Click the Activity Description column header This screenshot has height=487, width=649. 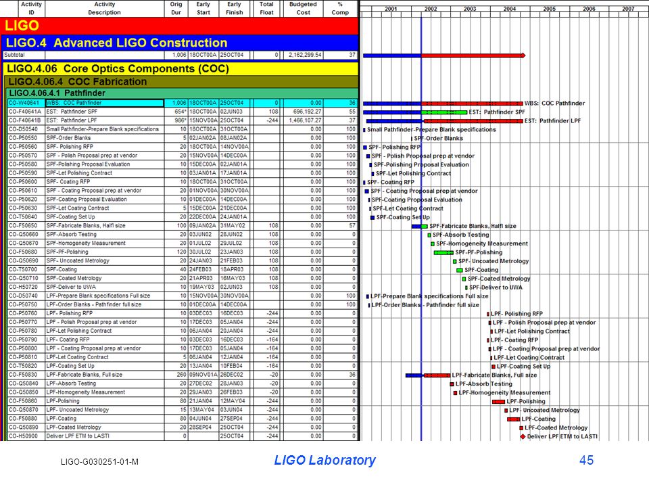104,9
